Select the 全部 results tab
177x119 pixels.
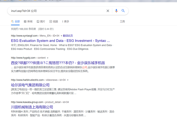[15, 21]
